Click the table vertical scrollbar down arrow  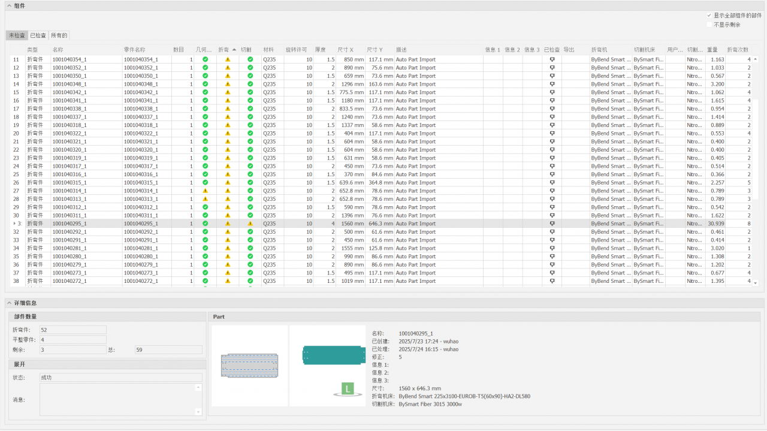point(755,283)
